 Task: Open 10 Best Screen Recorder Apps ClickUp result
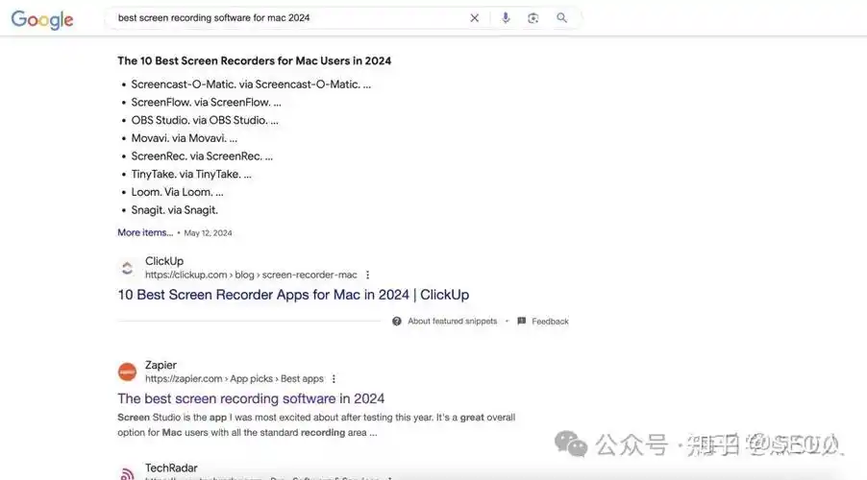293,295
